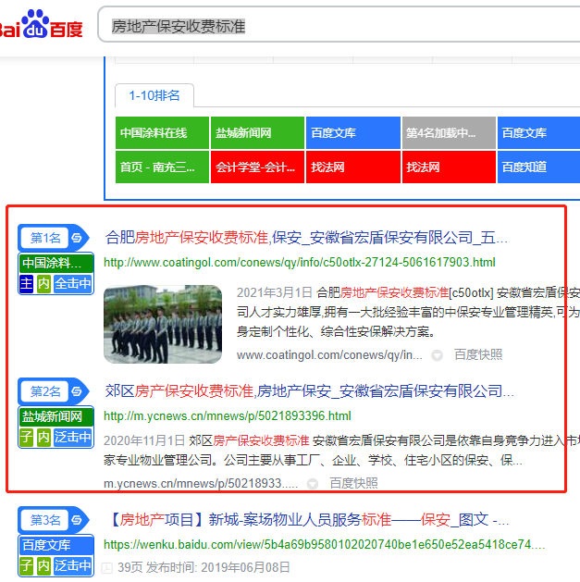Open the 合肥房地产保安收费标准 result title
The image size is (580, 582).
(x=306, y=238)
